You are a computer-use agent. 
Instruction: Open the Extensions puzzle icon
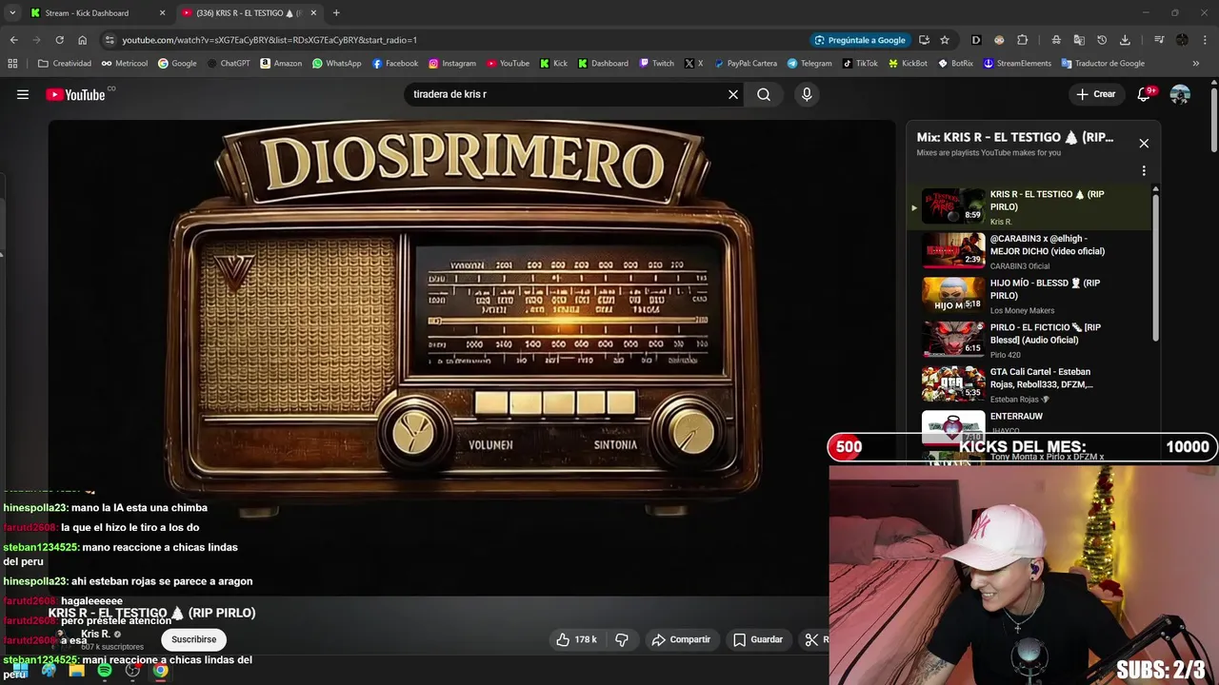[x=1023, y=40]
